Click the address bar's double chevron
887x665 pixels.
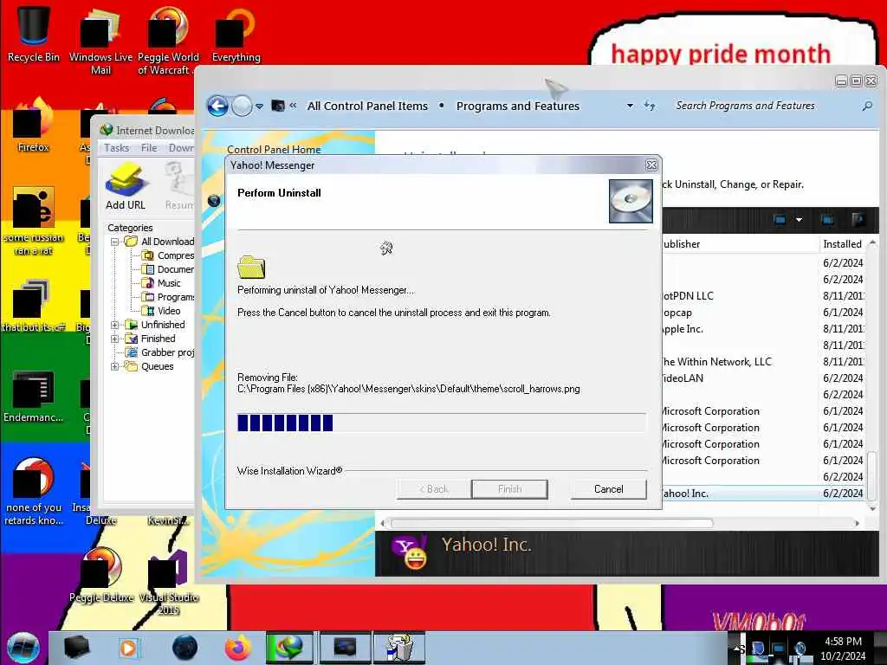[x=293, y=105]
